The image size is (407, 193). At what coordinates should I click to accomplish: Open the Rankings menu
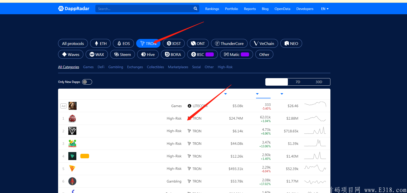pos(212,9)
